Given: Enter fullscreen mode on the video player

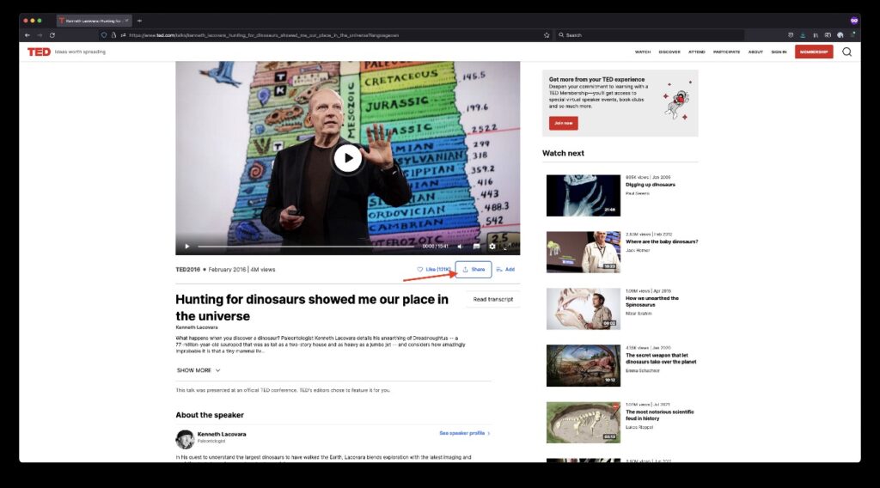Looking at the screenshot, I should 507,247.
